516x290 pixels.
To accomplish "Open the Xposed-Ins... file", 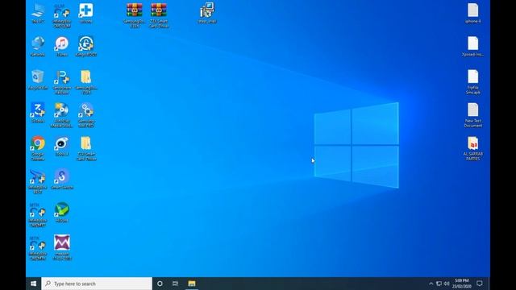I will click(473, 47).
